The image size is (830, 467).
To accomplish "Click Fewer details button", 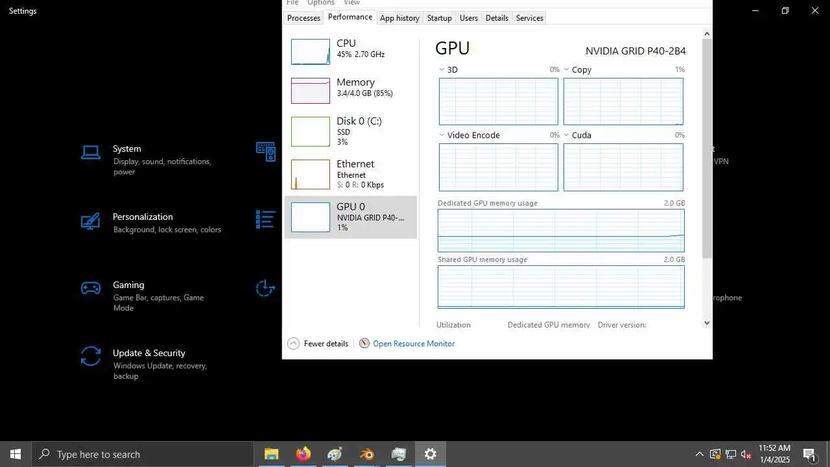I will tap(318, 344).
